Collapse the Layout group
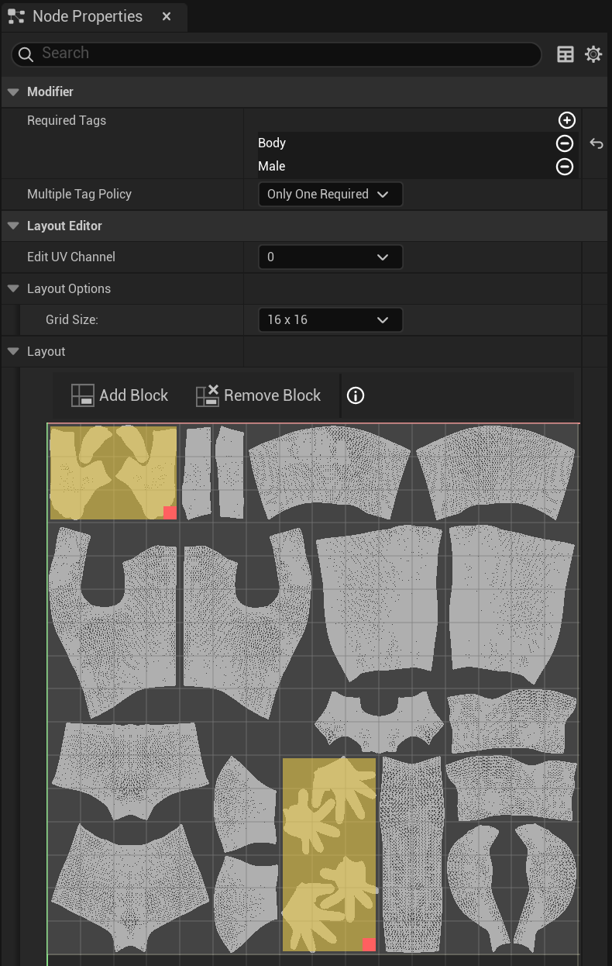612x966 pixels. 12,351
